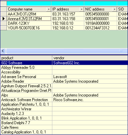
Task: Click the NIC address cell 005345000001
Action: click(100, 19)
